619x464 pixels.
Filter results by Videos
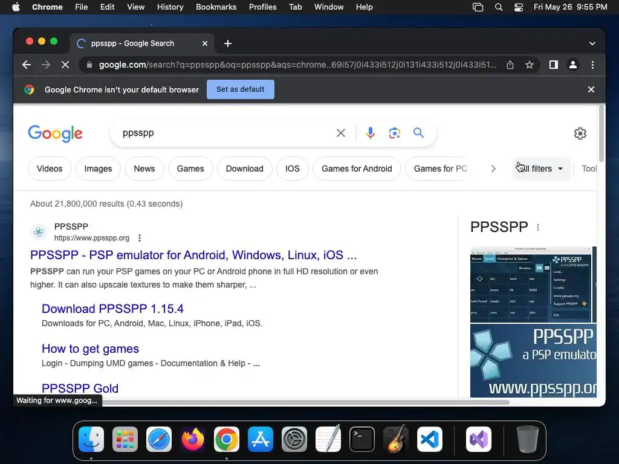pyautogui.click(x=50, y=169)
